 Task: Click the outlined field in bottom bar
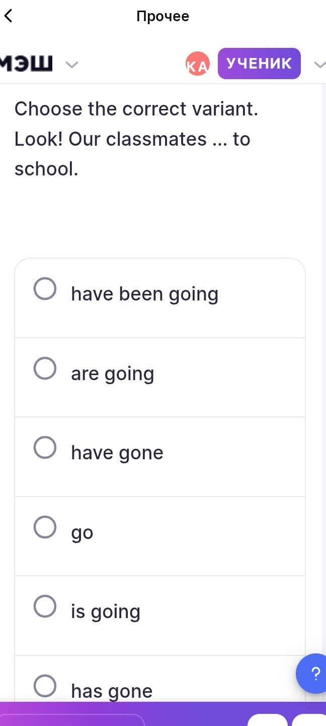[x=72, y=720]
